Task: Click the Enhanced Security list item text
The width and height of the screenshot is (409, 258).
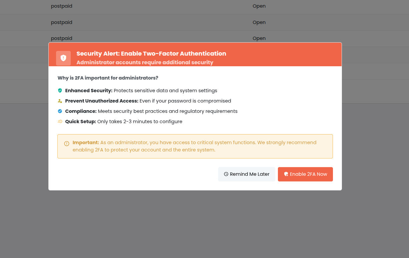Action: pos(142,90)
